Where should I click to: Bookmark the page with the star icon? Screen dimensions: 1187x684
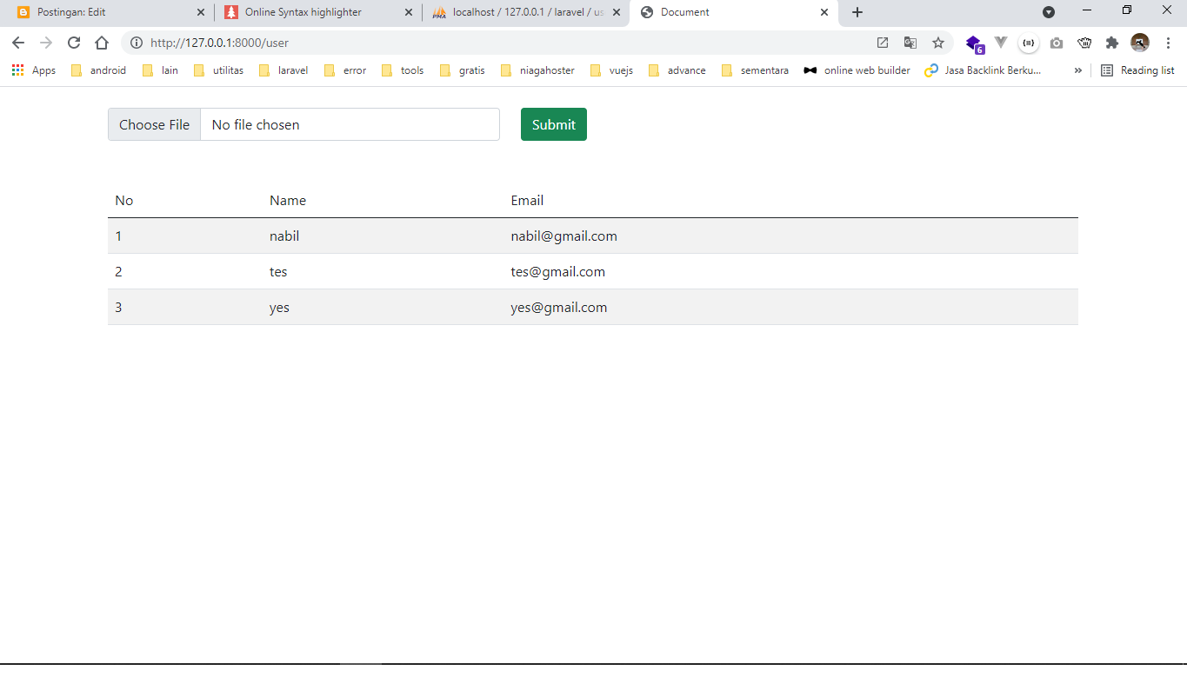tap(938, 42)
